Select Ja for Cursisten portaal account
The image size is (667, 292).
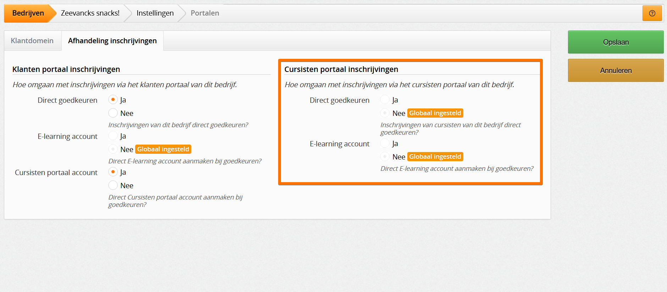pyautogui.click(x=113, y=172)
